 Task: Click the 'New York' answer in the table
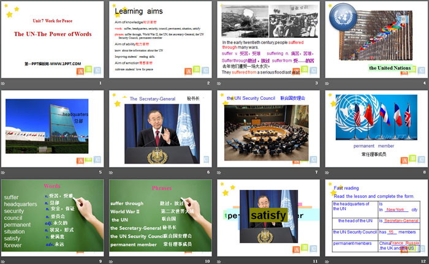click(395, 209)
